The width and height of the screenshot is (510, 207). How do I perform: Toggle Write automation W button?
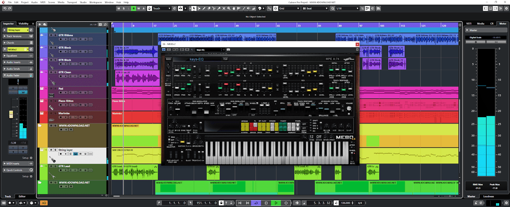(x=139, y=8)
